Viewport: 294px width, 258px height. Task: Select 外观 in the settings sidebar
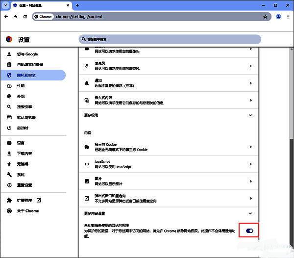click(21, 96)
